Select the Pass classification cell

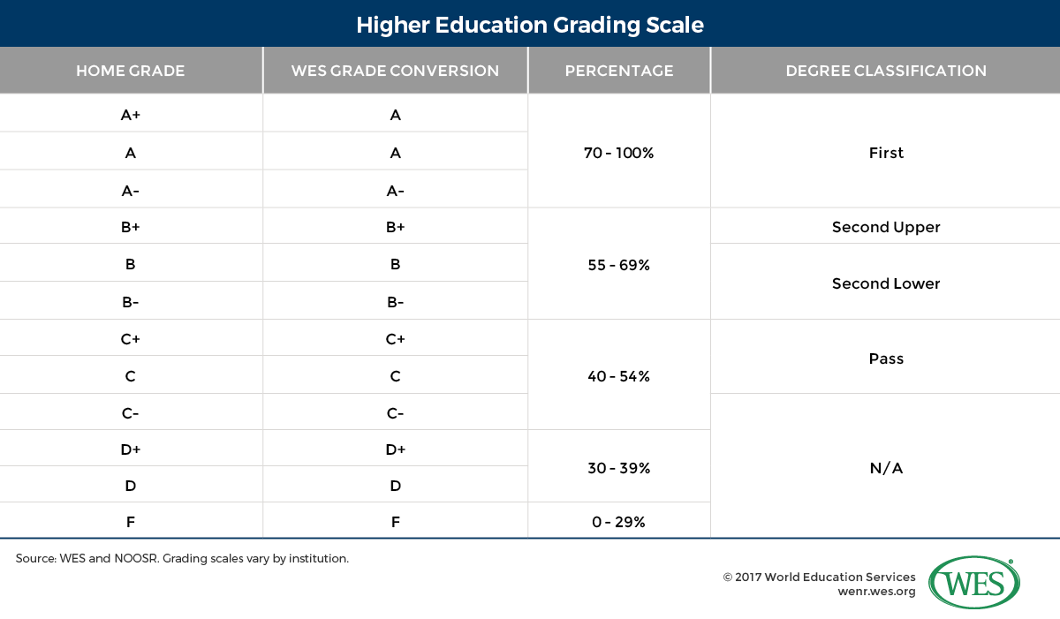tap(886, 357)
